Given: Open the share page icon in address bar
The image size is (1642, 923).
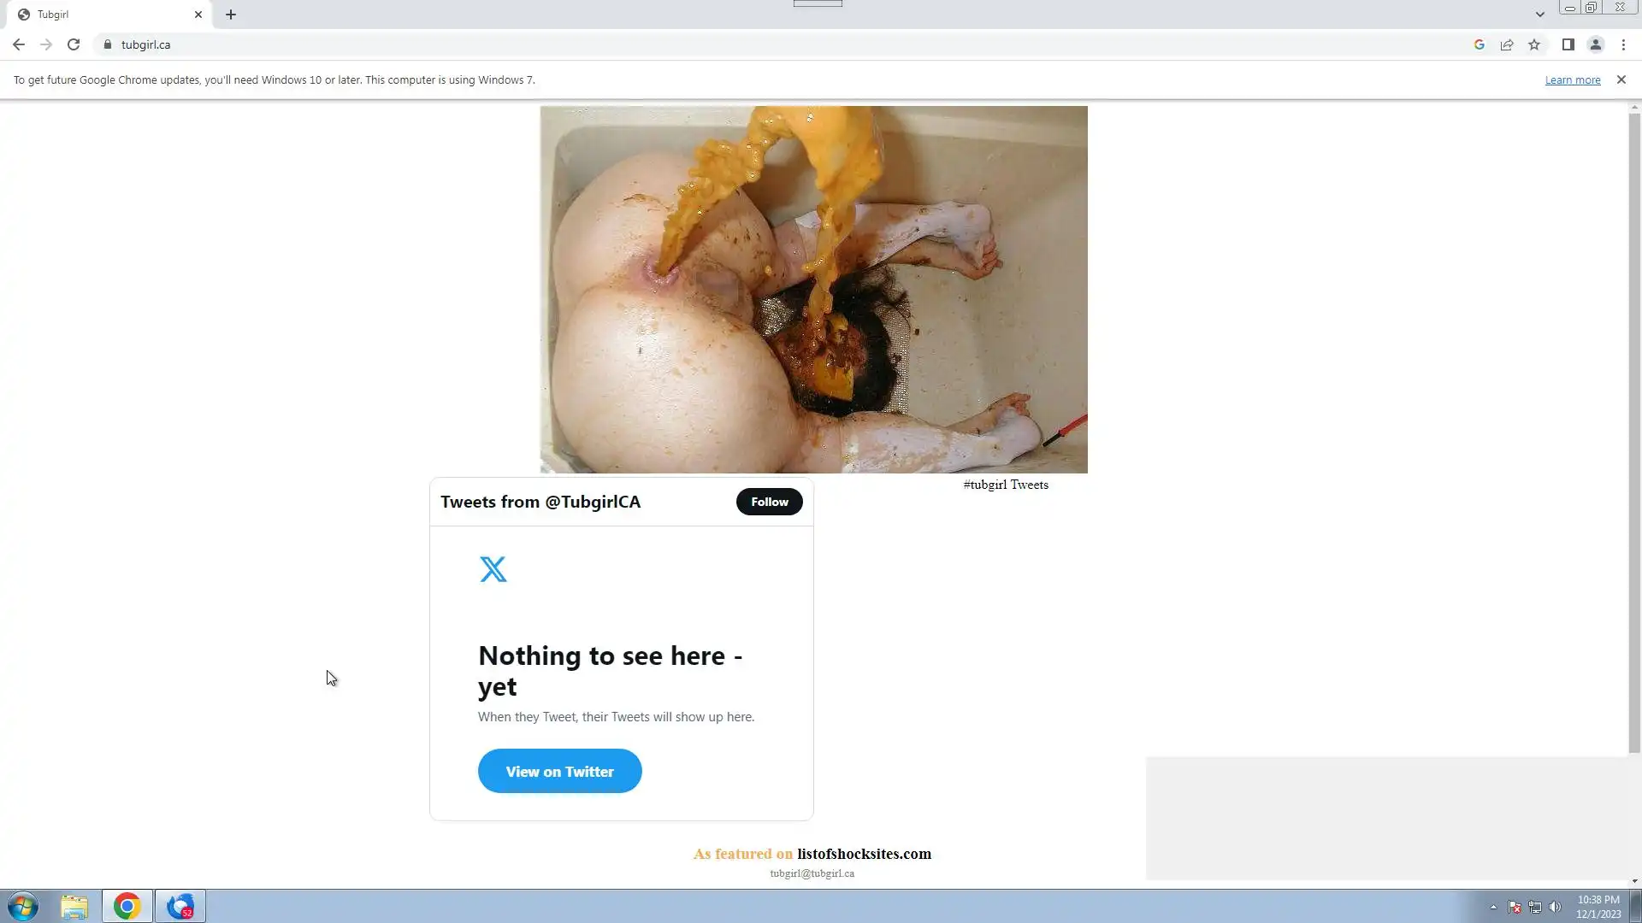Looking at the screenshot, I should [x=1507, y=44].
